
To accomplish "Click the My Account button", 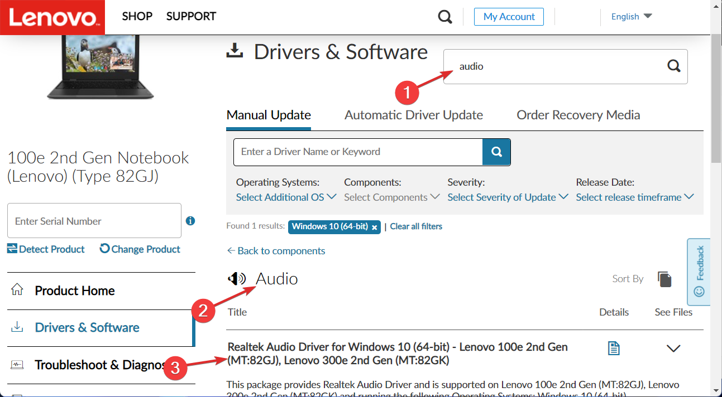I will click(509, 17).
